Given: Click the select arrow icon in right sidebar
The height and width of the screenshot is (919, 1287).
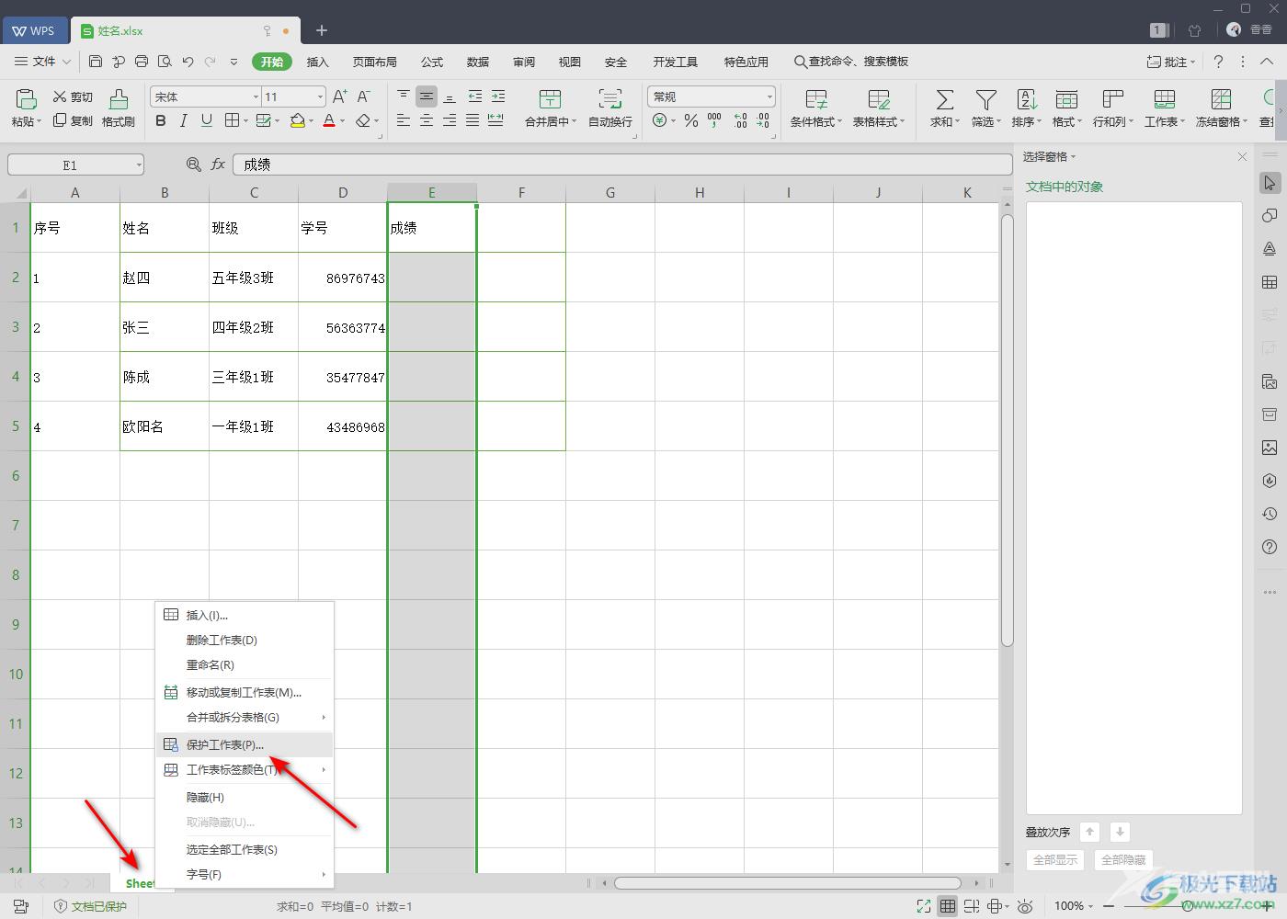Looking at the screenshot, I should [x=1270, y=183].
